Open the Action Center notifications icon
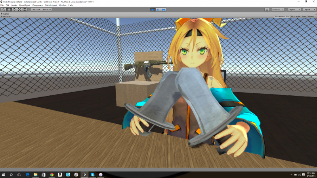This screenshot has width=317, height=178. point(303,175)
